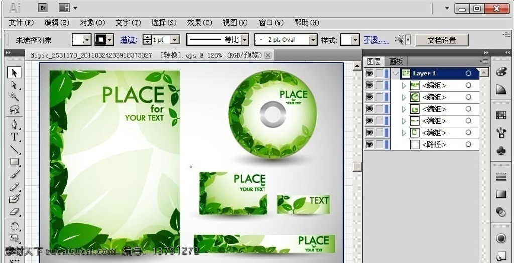Screen dimensions: 514x263
Task: Open the 编辑 menu
Action: (57, 22)
